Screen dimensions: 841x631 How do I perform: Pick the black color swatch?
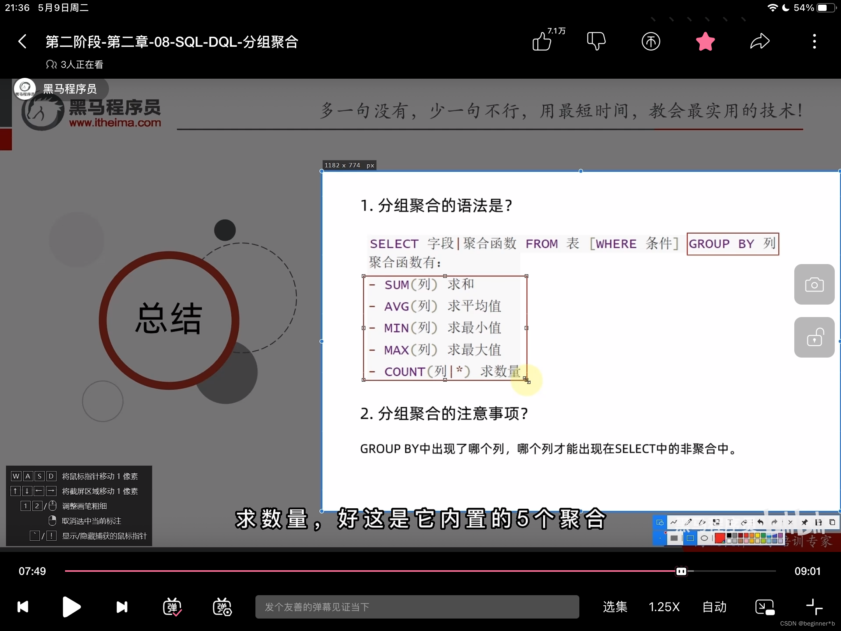[729, 535]
